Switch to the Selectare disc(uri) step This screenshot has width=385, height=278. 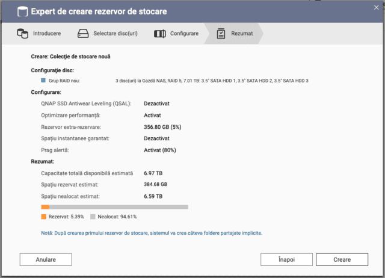[115, 34]
